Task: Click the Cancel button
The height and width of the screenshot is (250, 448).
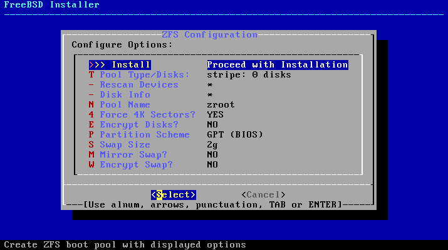Action: (x=263, y=195)
